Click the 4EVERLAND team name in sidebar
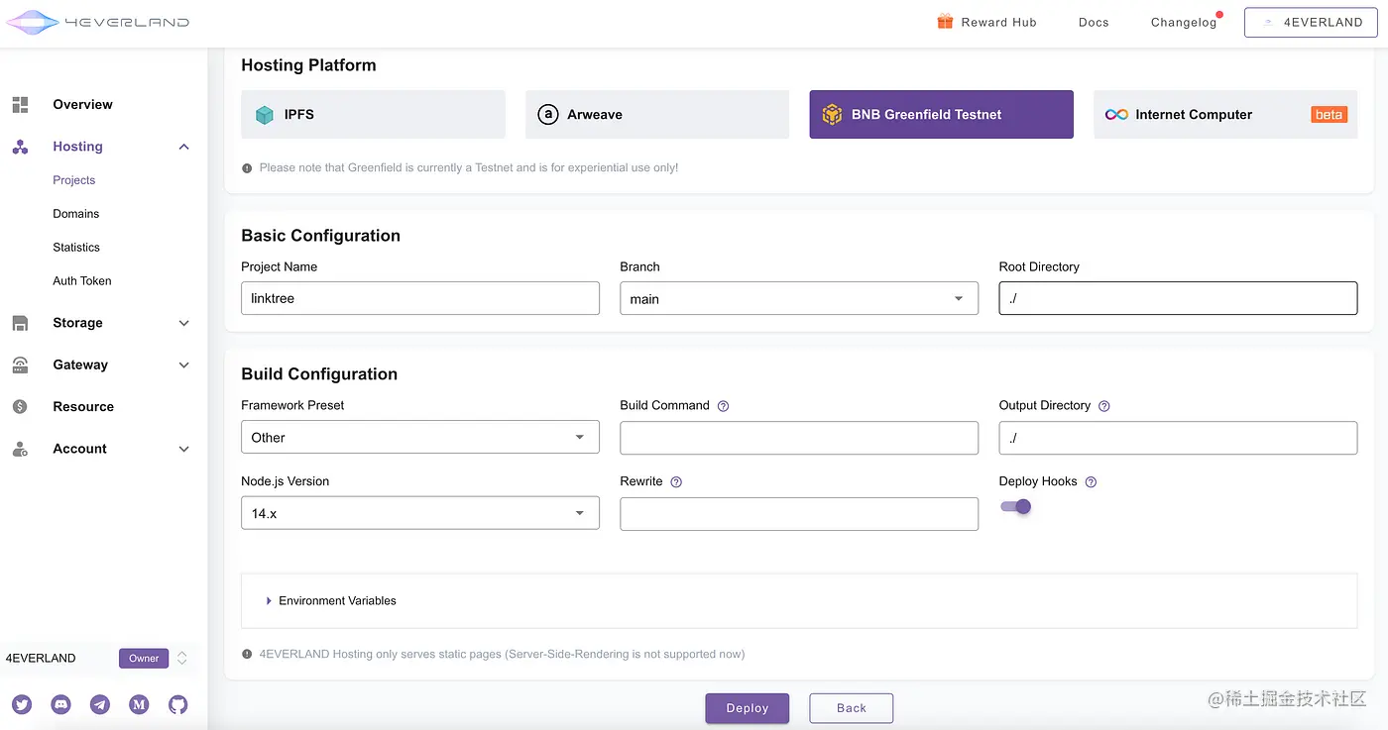Viewport: 1388px width, 730px height. (x=41, y=658)
